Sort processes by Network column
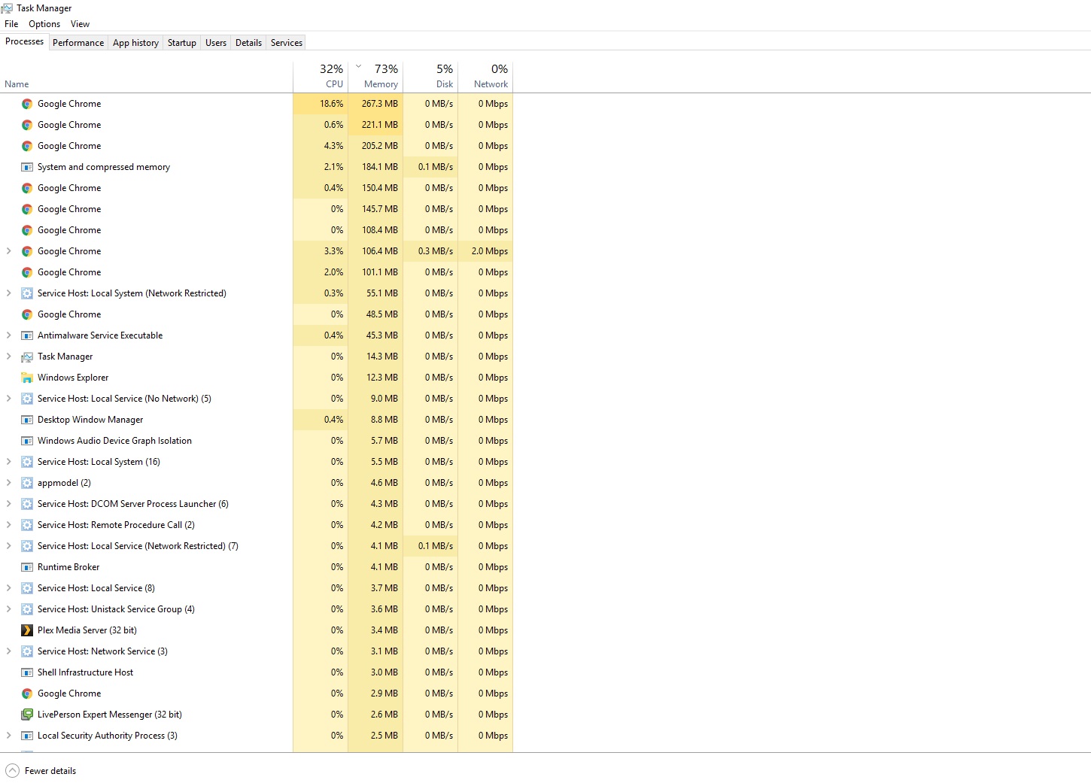Image resolution: width=1091 pixels, height=783 pixels. pos(485,77)
